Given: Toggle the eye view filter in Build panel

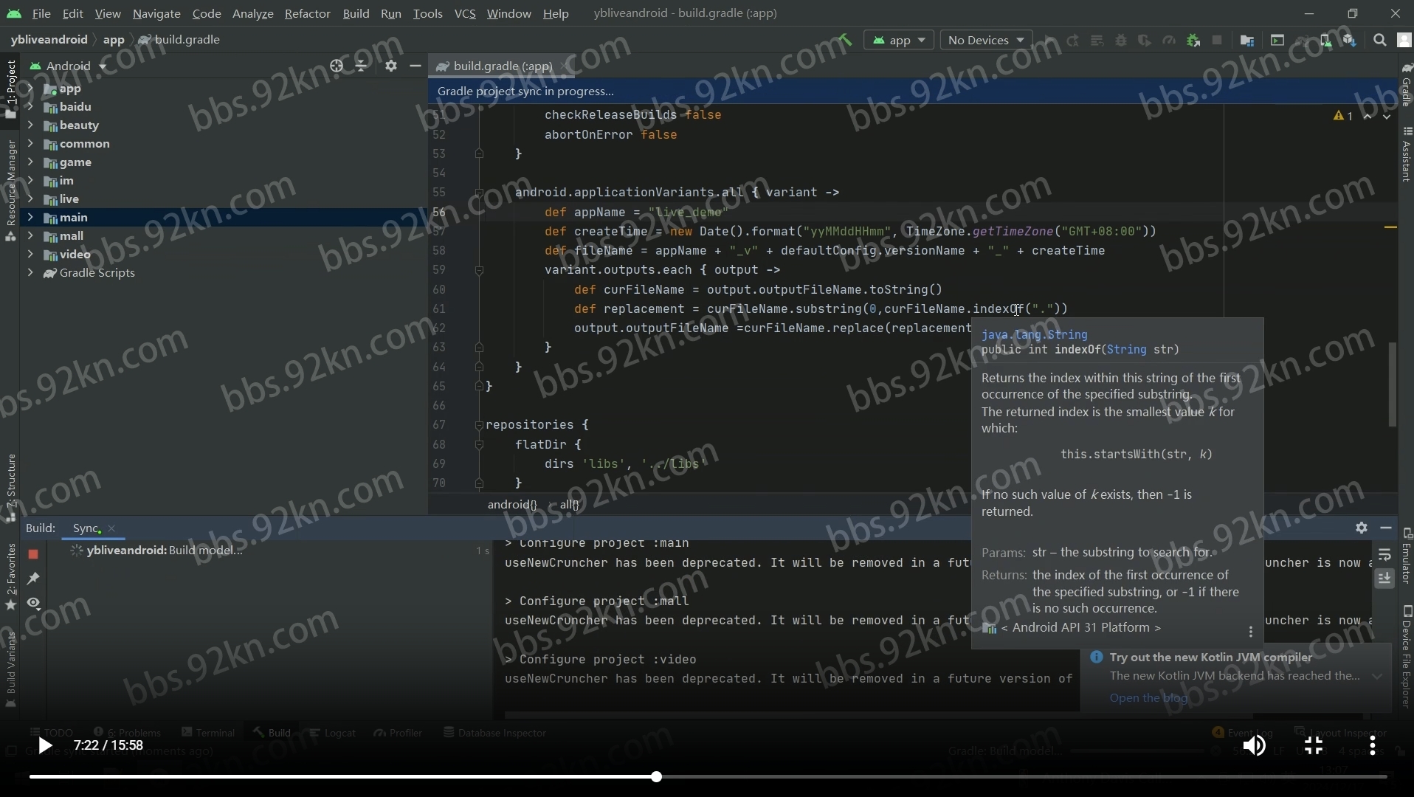Looking at the screenshot, I should [x=33, y=604].
